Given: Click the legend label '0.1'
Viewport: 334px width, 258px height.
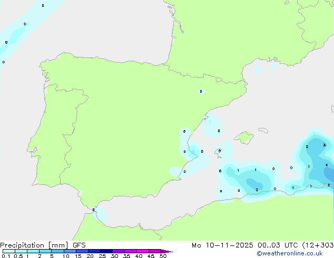Looking at the screenshot, I should (x=6, y=256).
